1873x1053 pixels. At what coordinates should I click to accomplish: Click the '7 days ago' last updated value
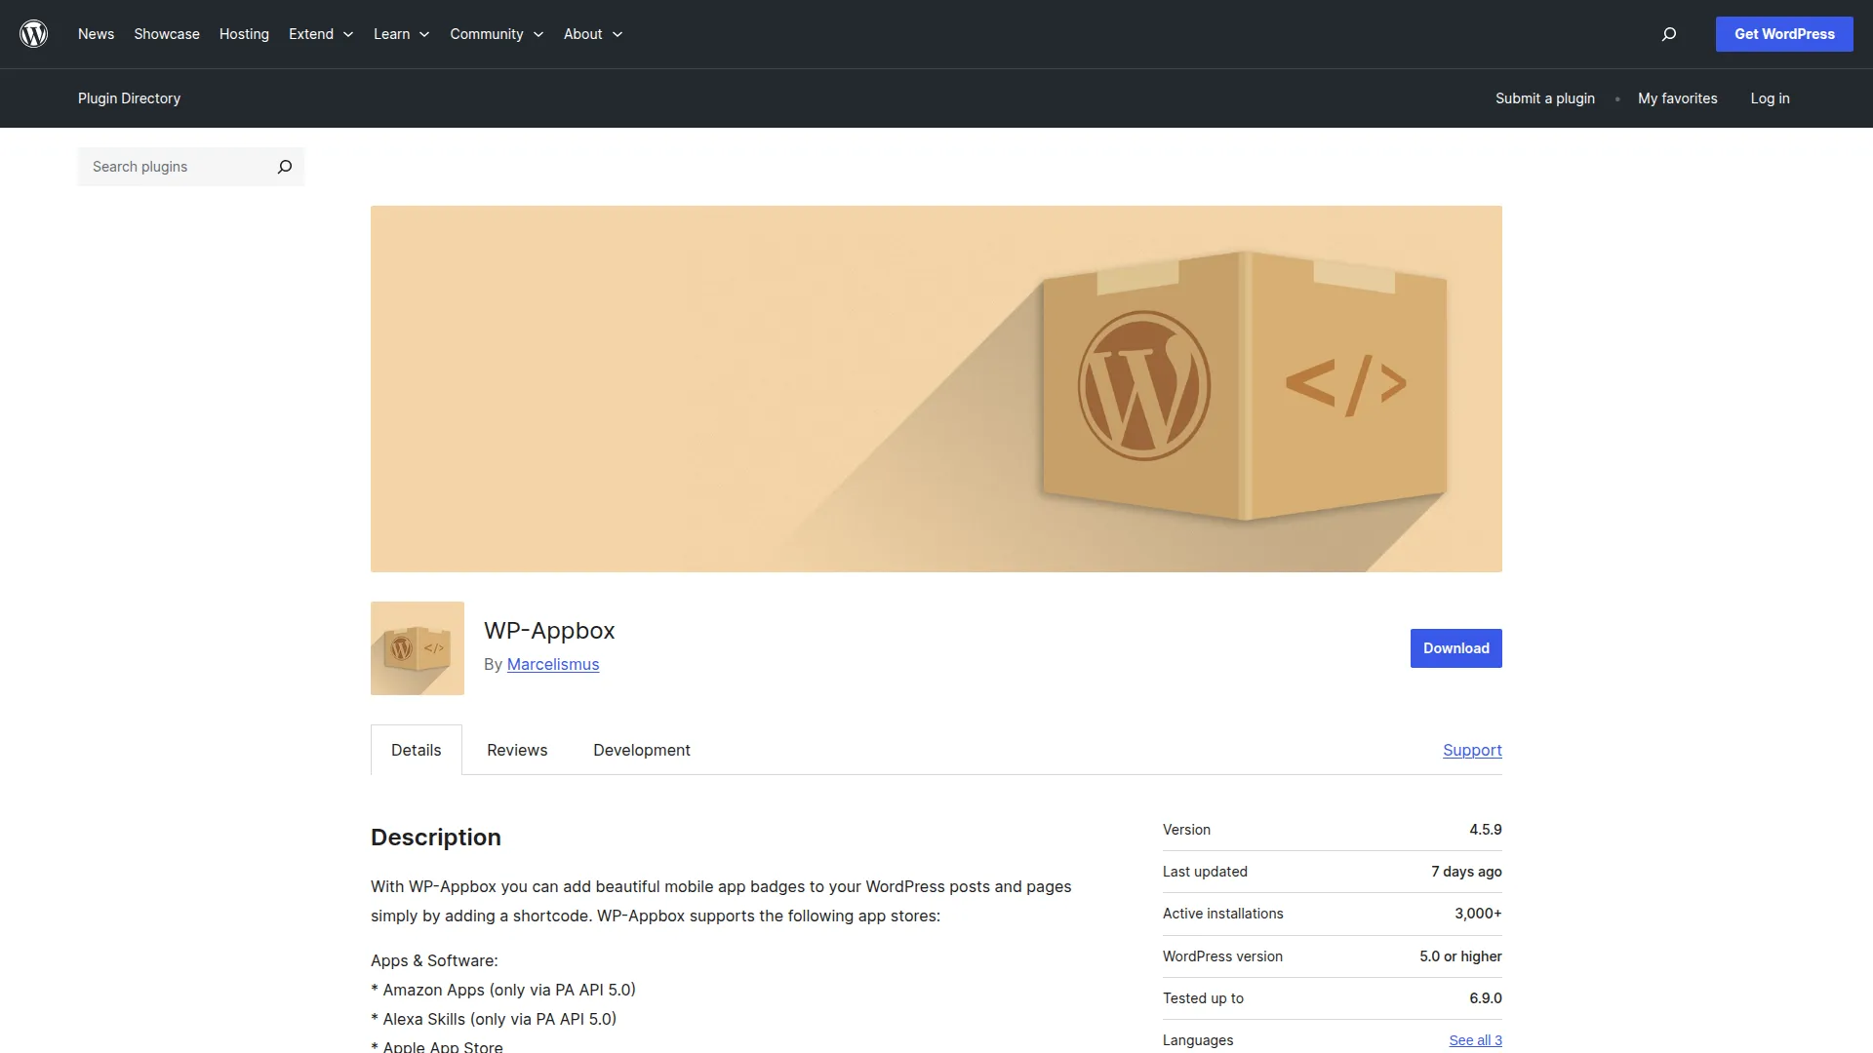tap(1466, 872)
